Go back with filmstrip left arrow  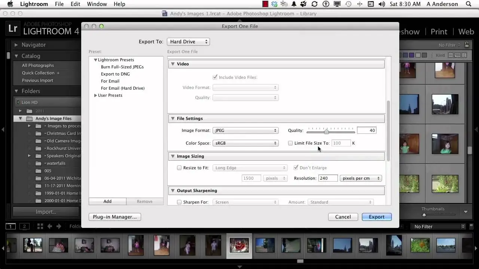pyautogui.click(x=49, y=226)
